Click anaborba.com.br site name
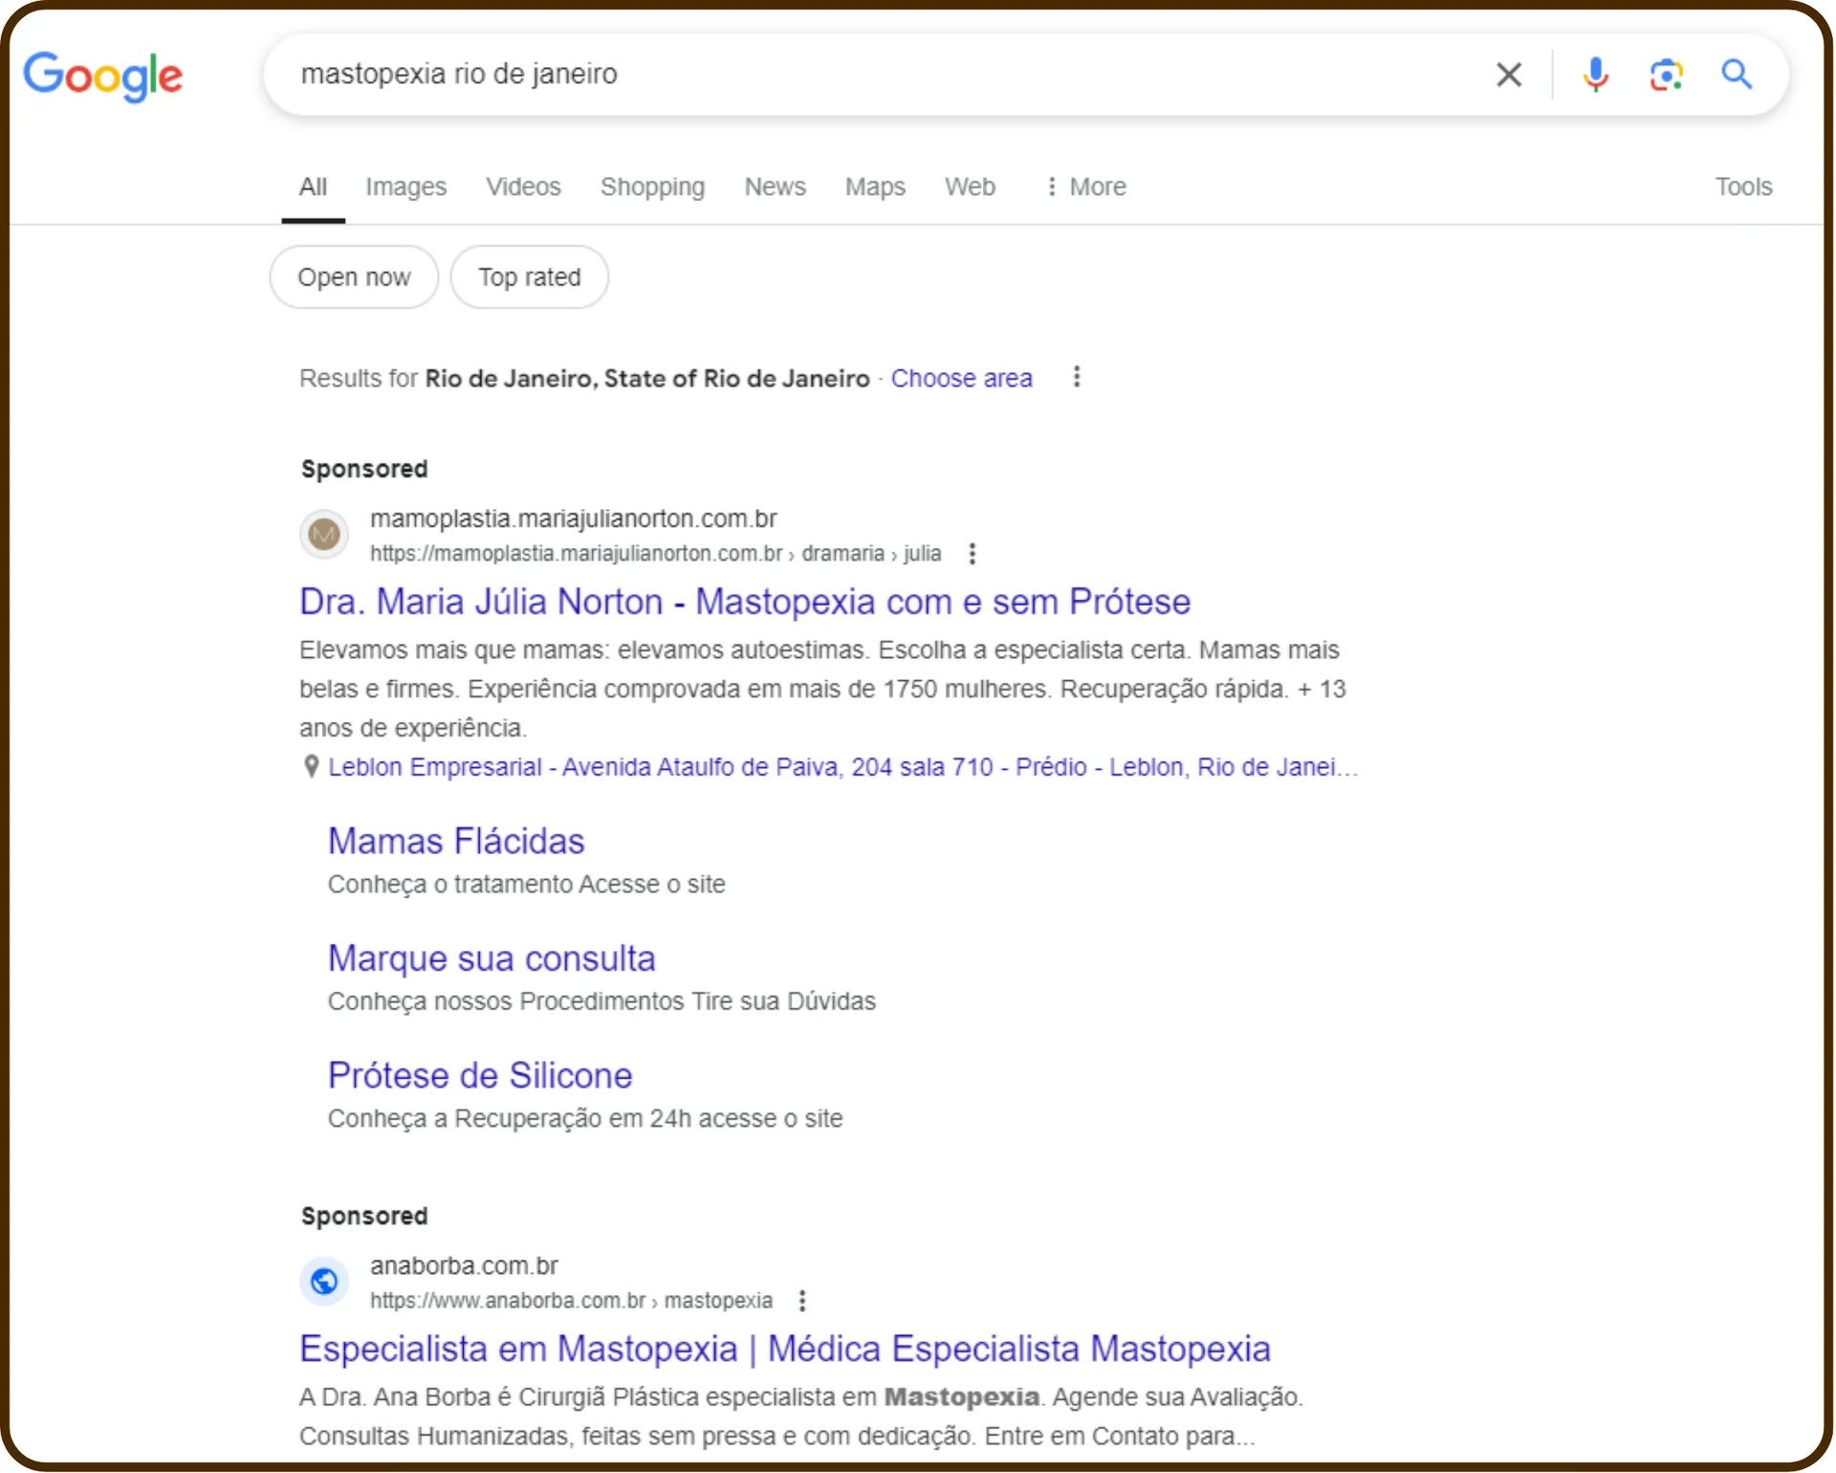Image resolution: width=1836 pixels, height=1473 pixels. point(464,1265)
